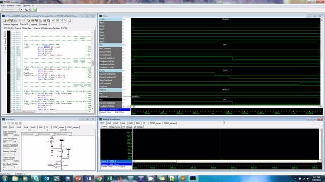The width and height of the screenshot is (325, 182).
Task: Click the Wave window vertical scrollbar
Action: pyautogui.click(x=322, y=62)
